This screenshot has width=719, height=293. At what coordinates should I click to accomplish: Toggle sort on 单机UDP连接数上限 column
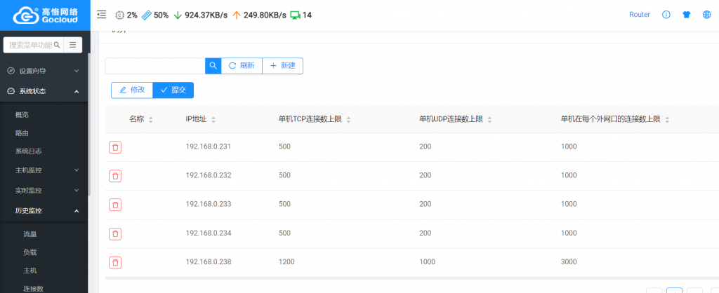coord(489,120)
